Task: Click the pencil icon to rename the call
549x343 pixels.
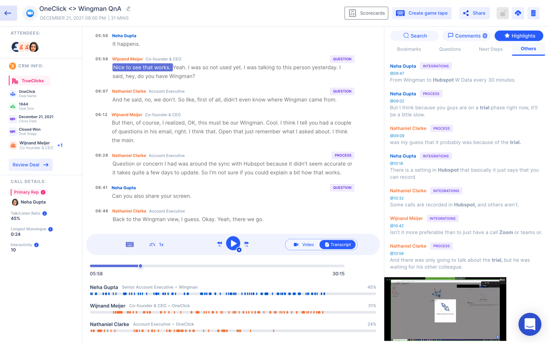Action: (x=128, y=8)
